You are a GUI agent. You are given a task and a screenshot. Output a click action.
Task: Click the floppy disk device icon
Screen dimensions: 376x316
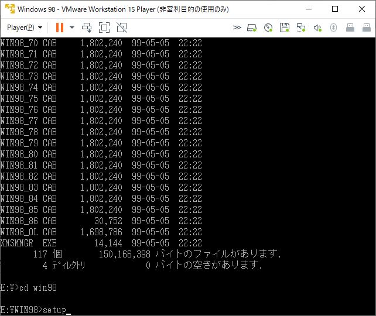point(285,28)
